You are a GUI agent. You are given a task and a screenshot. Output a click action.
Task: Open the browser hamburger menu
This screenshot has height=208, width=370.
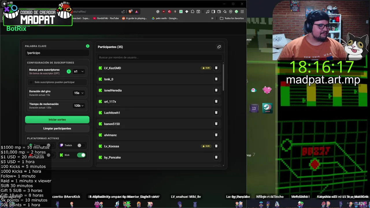point(242,12)
